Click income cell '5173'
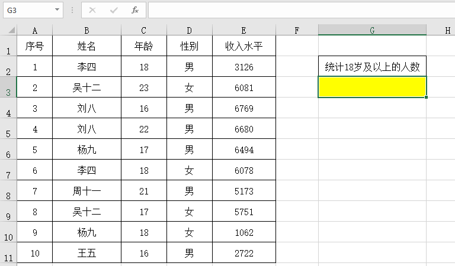455x266 pixels. click(244, 191)
